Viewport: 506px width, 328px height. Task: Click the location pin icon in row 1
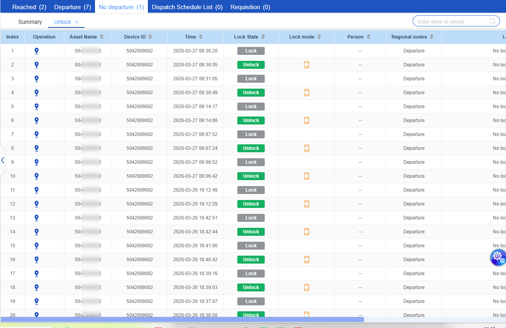(x=37, y=51)
